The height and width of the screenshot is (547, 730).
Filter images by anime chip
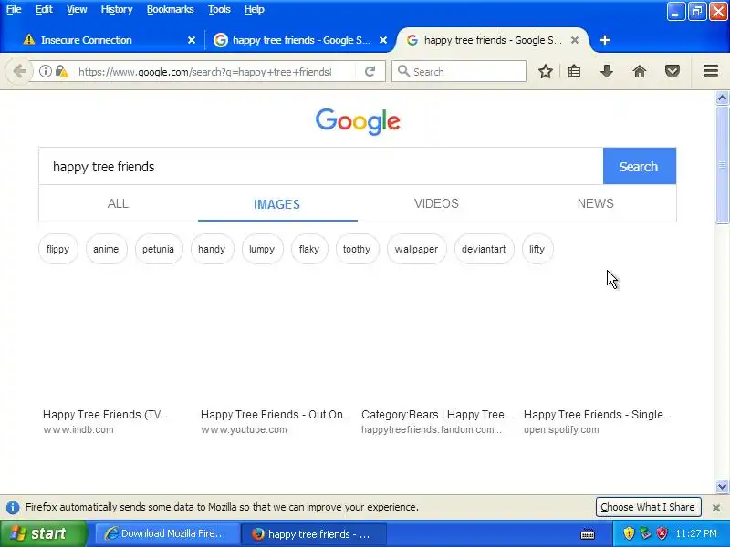(x=106, y=249)
